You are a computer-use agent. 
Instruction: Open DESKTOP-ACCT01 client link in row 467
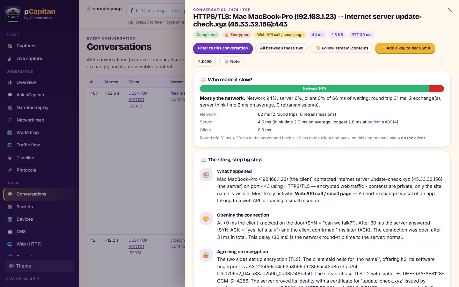click(139, 96)
